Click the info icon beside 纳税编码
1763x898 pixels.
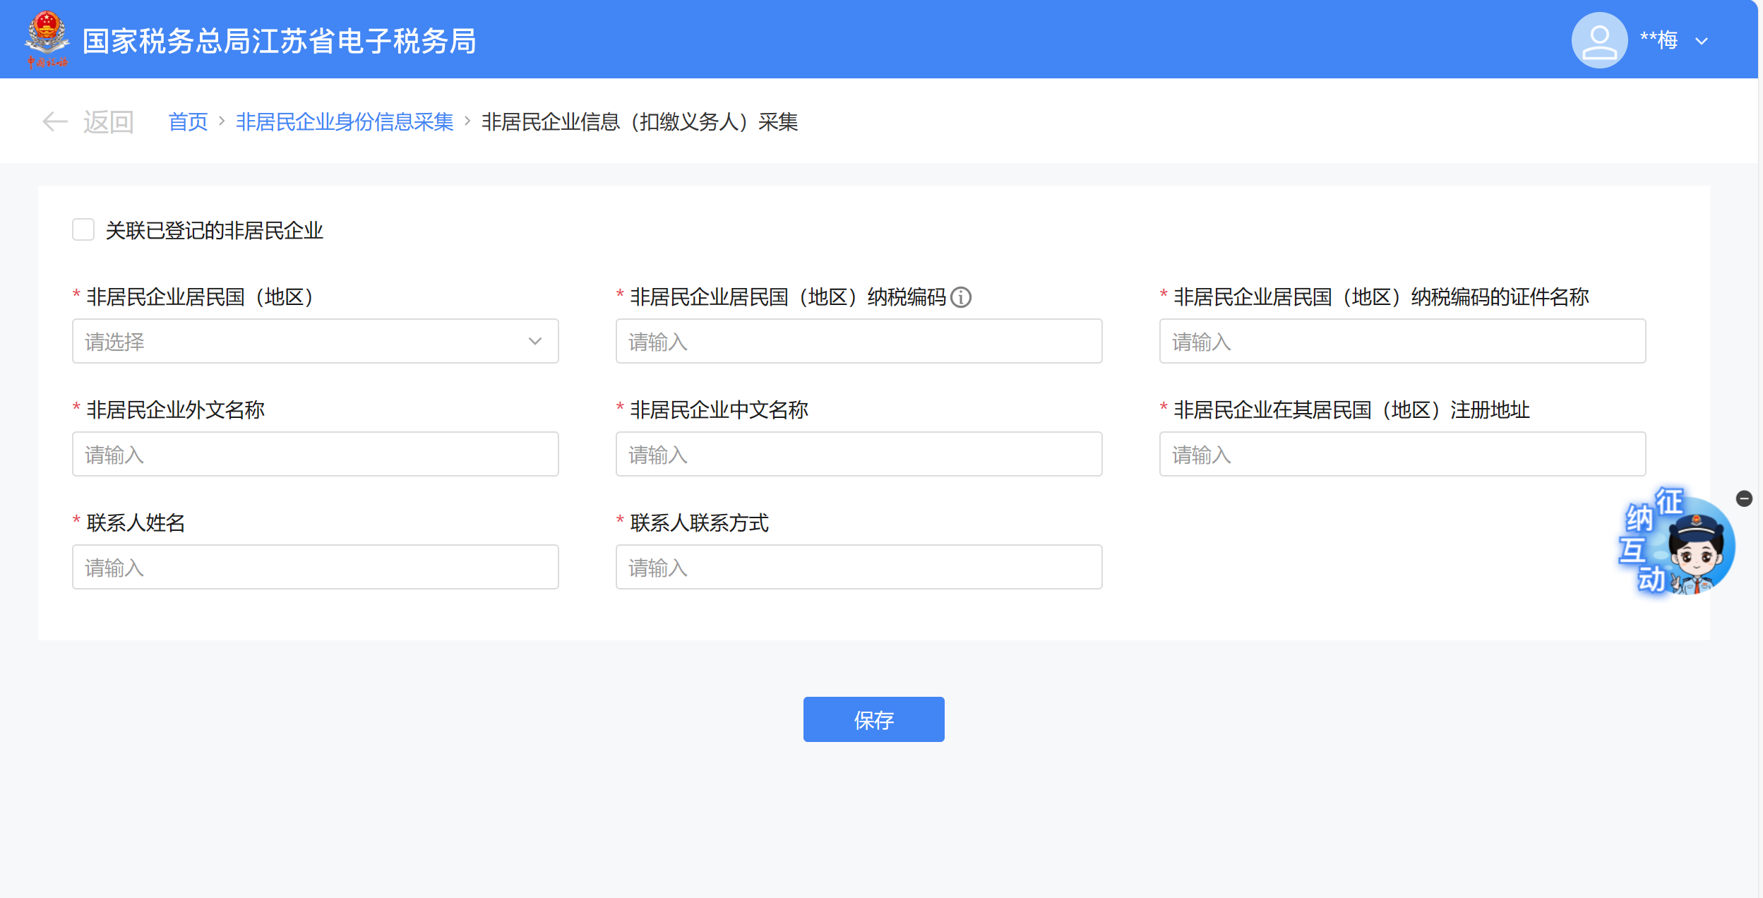[x=961, y=297]
